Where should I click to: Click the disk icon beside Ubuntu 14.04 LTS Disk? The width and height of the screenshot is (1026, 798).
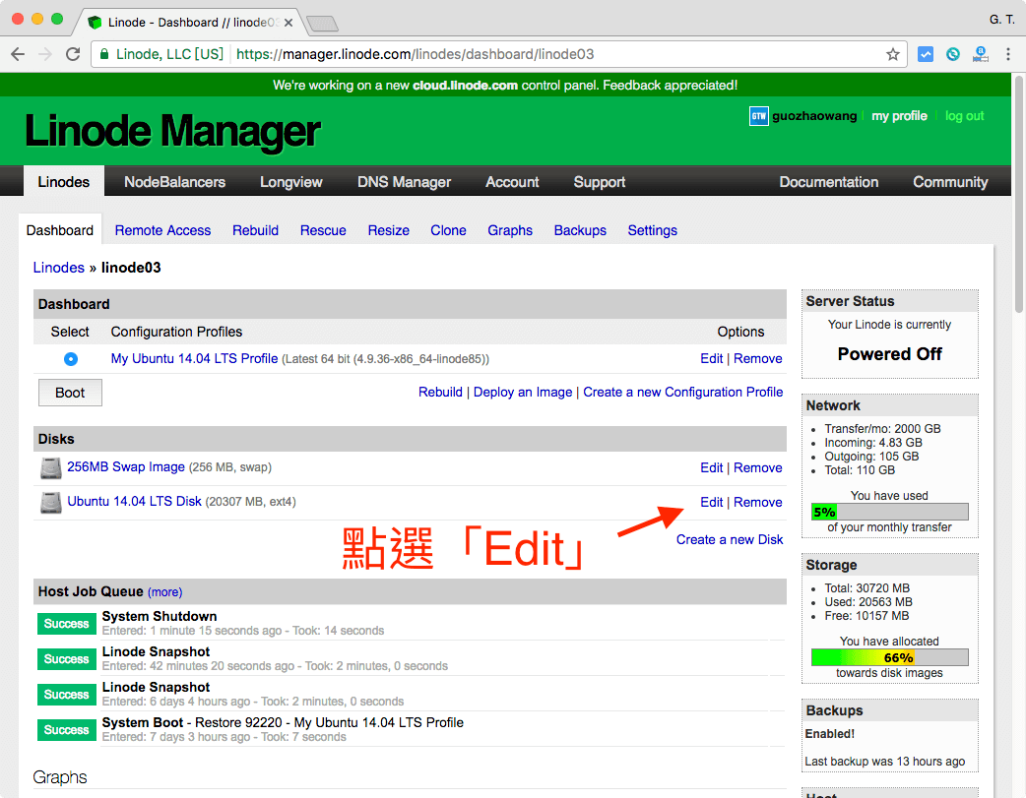(x=50, y=502)
